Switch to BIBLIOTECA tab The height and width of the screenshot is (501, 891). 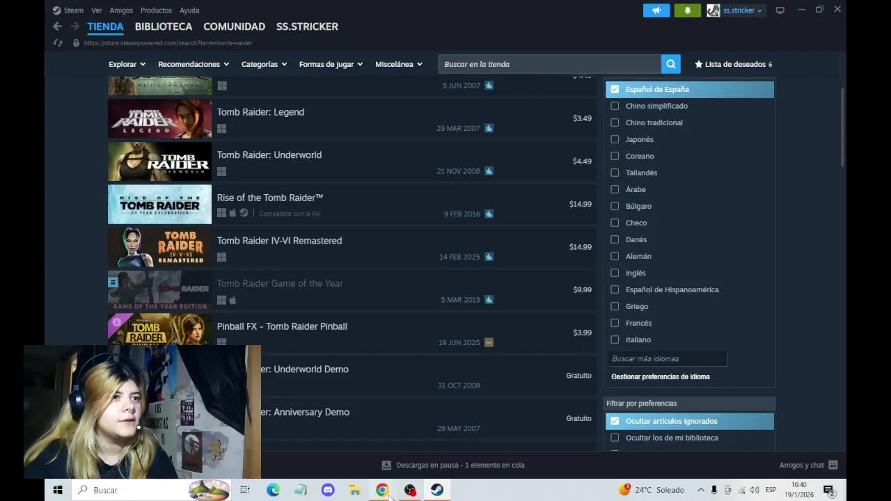point(164,26)
